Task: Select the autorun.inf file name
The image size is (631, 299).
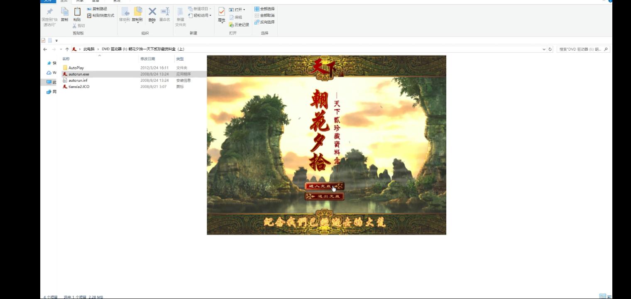Action: click(x=78, y=80)
